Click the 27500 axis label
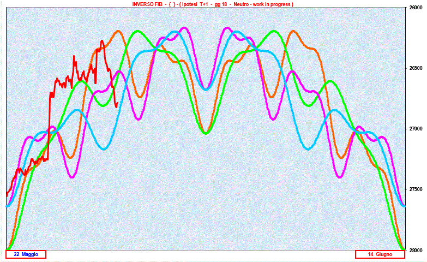The height and width of the screenshot is (262, 427). [416, 189]
